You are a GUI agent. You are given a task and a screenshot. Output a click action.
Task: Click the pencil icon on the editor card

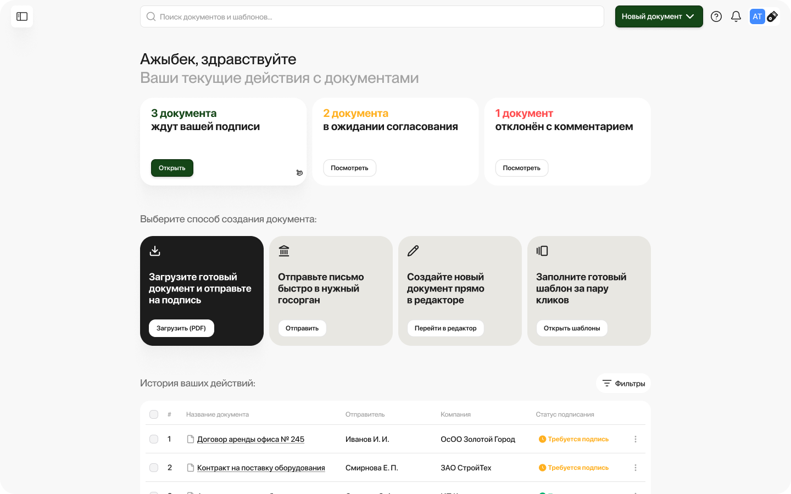(x=413, y=250)
